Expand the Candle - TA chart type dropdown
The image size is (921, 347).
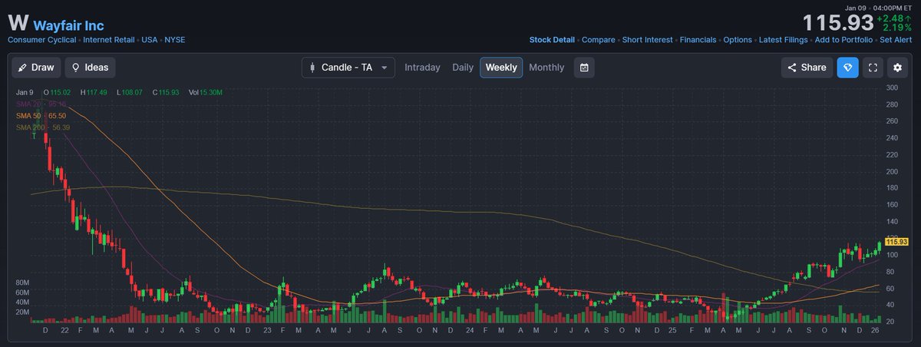click(348, 68)
